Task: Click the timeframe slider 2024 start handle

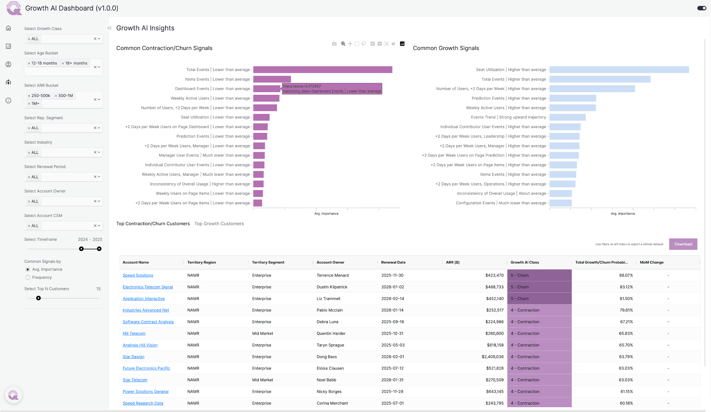Action: [81, 249]
